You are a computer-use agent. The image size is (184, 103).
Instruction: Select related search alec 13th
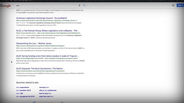[x=20, y=94]
